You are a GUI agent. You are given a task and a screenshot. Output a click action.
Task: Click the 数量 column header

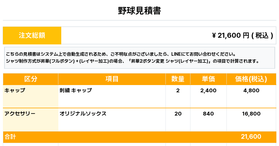[178, 79]
